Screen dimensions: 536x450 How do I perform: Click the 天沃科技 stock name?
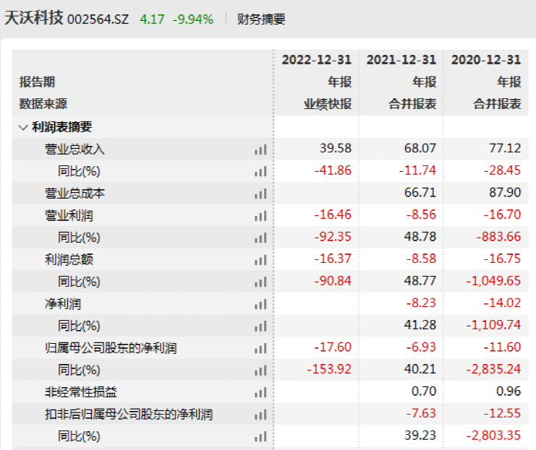[x=34, y=20]
